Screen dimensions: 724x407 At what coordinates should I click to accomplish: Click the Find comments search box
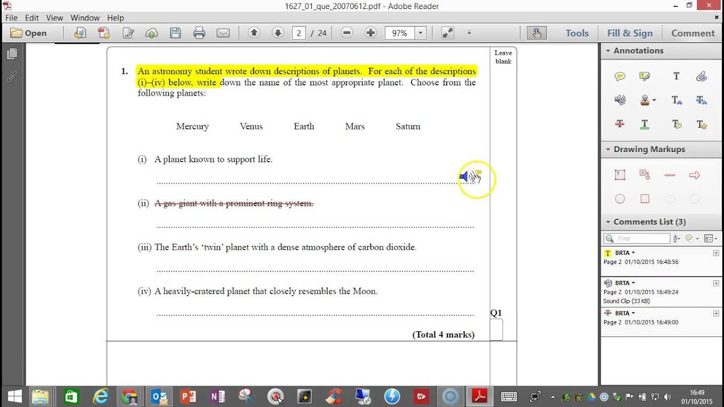pyautogui.click(x=637, y=239)
